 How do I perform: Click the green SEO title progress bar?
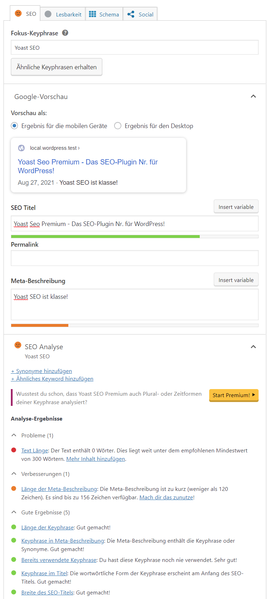105,236
